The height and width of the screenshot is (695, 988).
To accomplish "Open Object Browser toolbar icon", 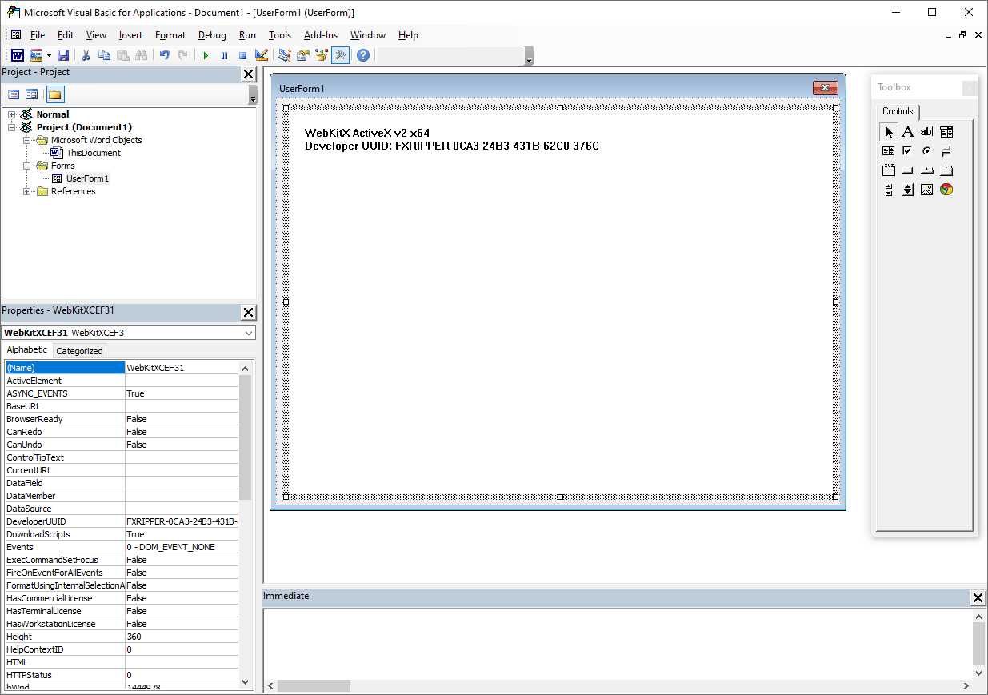I will click(x=322, y=55).
